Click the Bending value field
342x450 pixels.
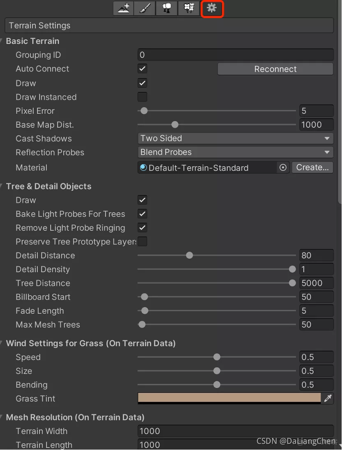click(x=317, y=385)
